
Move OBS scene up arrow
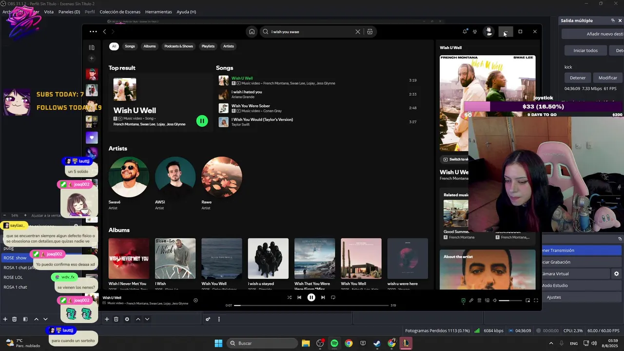click(x=36, y=319)
